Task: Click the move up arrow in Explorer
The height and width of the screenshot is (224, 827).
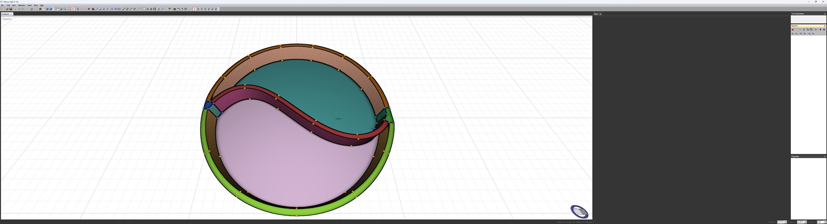Action: [x=821, y=29]
